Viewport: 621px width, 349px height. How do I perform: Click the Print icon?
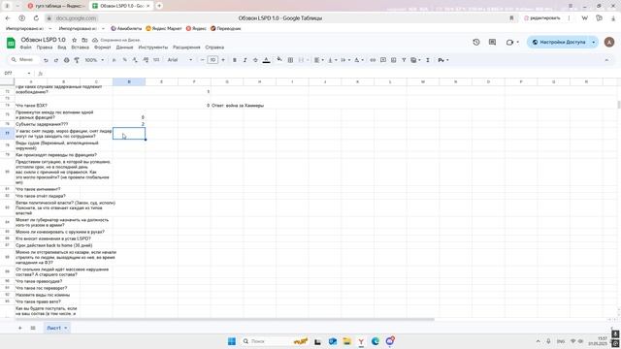pos(66,60)
